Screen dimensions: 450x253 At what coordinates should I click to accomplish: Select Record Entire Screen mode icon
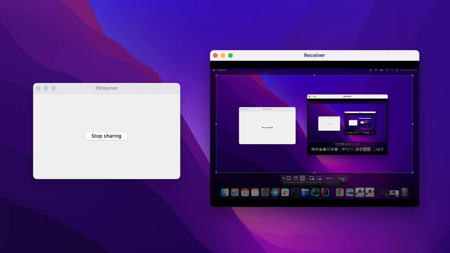click(312, 178)
